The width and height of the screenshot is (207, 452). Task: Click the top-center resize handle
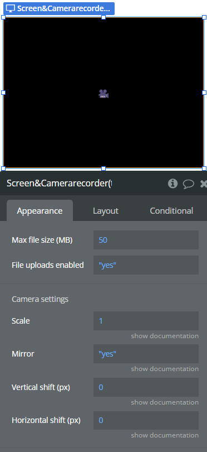click(103, 17)
